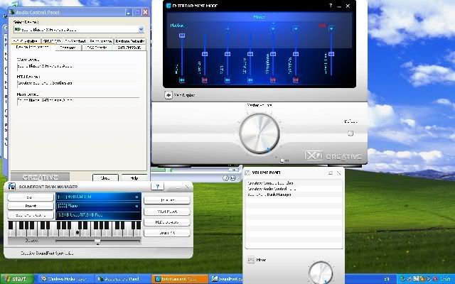The width and height of the screenshot is (455, 284).
Task: Switch to the Speakers tab
Action: coord(68,48)
